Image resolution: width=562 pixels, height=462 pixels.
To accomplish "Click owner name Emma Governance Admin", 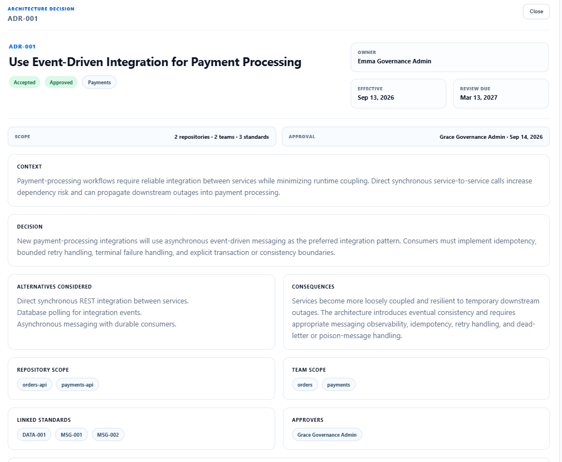I will tap(394, 61).
